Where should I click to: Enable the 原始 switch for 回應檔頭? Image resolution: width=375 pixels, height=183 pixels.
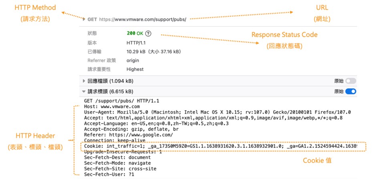pos(351,81)
